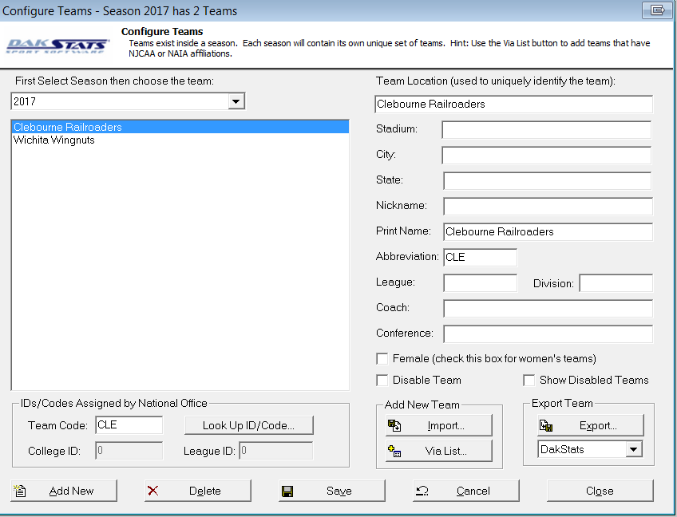This screenshot has width=677, height=517.
Task: Click the Export team icon
Action: point(546,425)
